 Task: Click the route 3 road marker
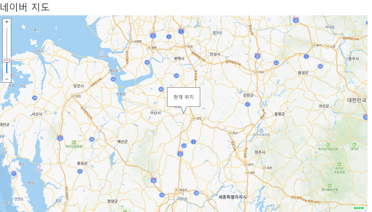click(x=306, y=56)
